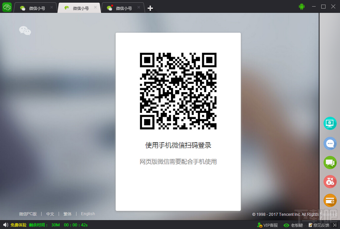This screenshot has width=340, height=229.
Task: Click the green Android icon in title bar
Action: [x=302, y=7]
